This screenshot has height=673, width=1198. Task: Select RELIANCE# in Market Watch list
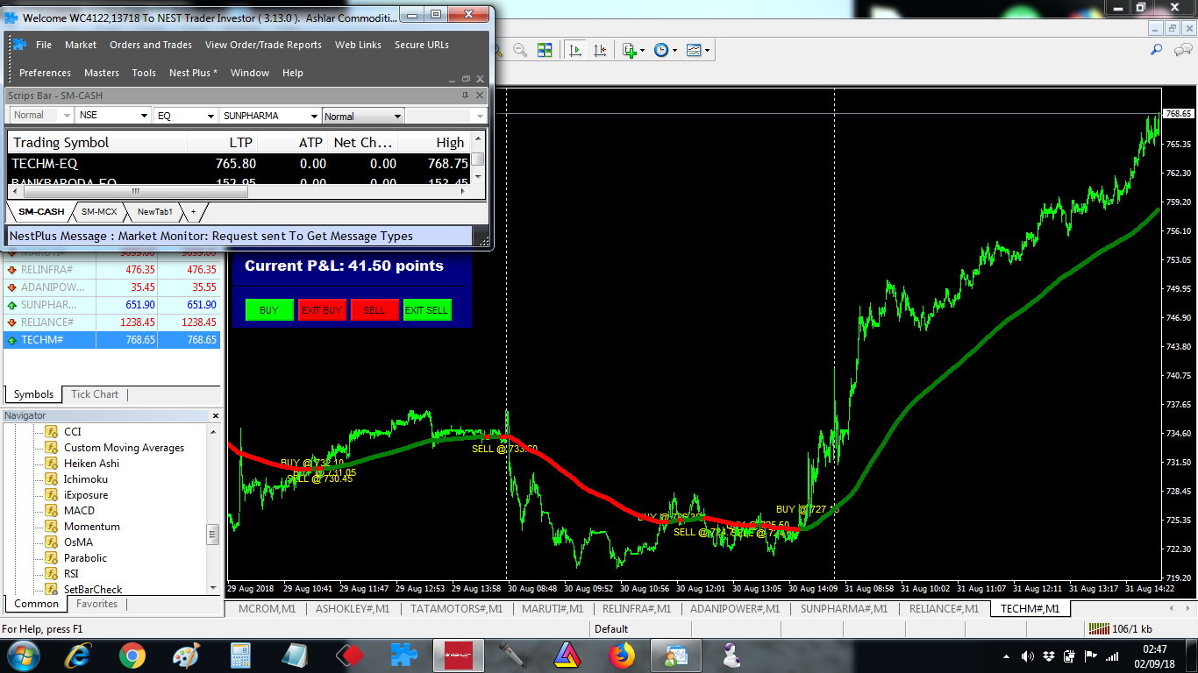click(111, 322)
